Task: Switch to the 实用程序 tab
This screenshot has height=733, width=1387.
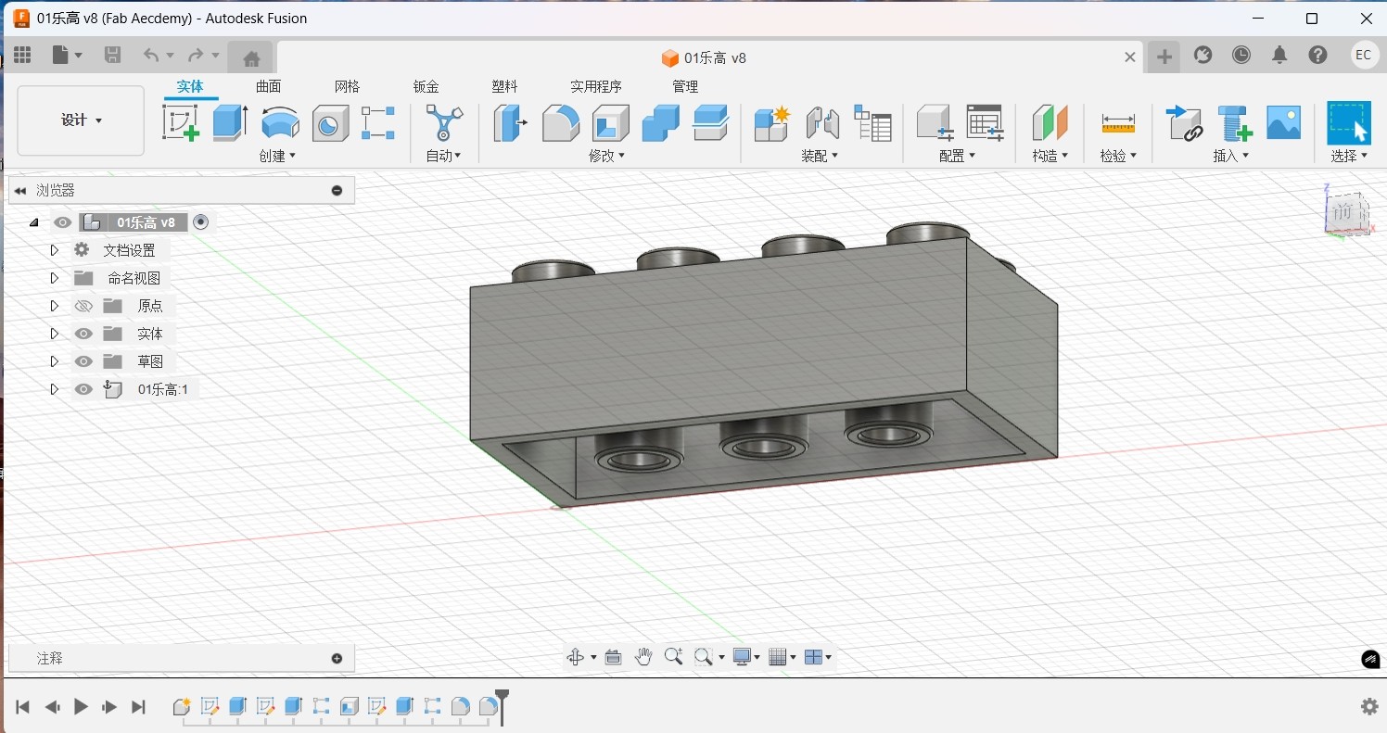Action: 596,86
